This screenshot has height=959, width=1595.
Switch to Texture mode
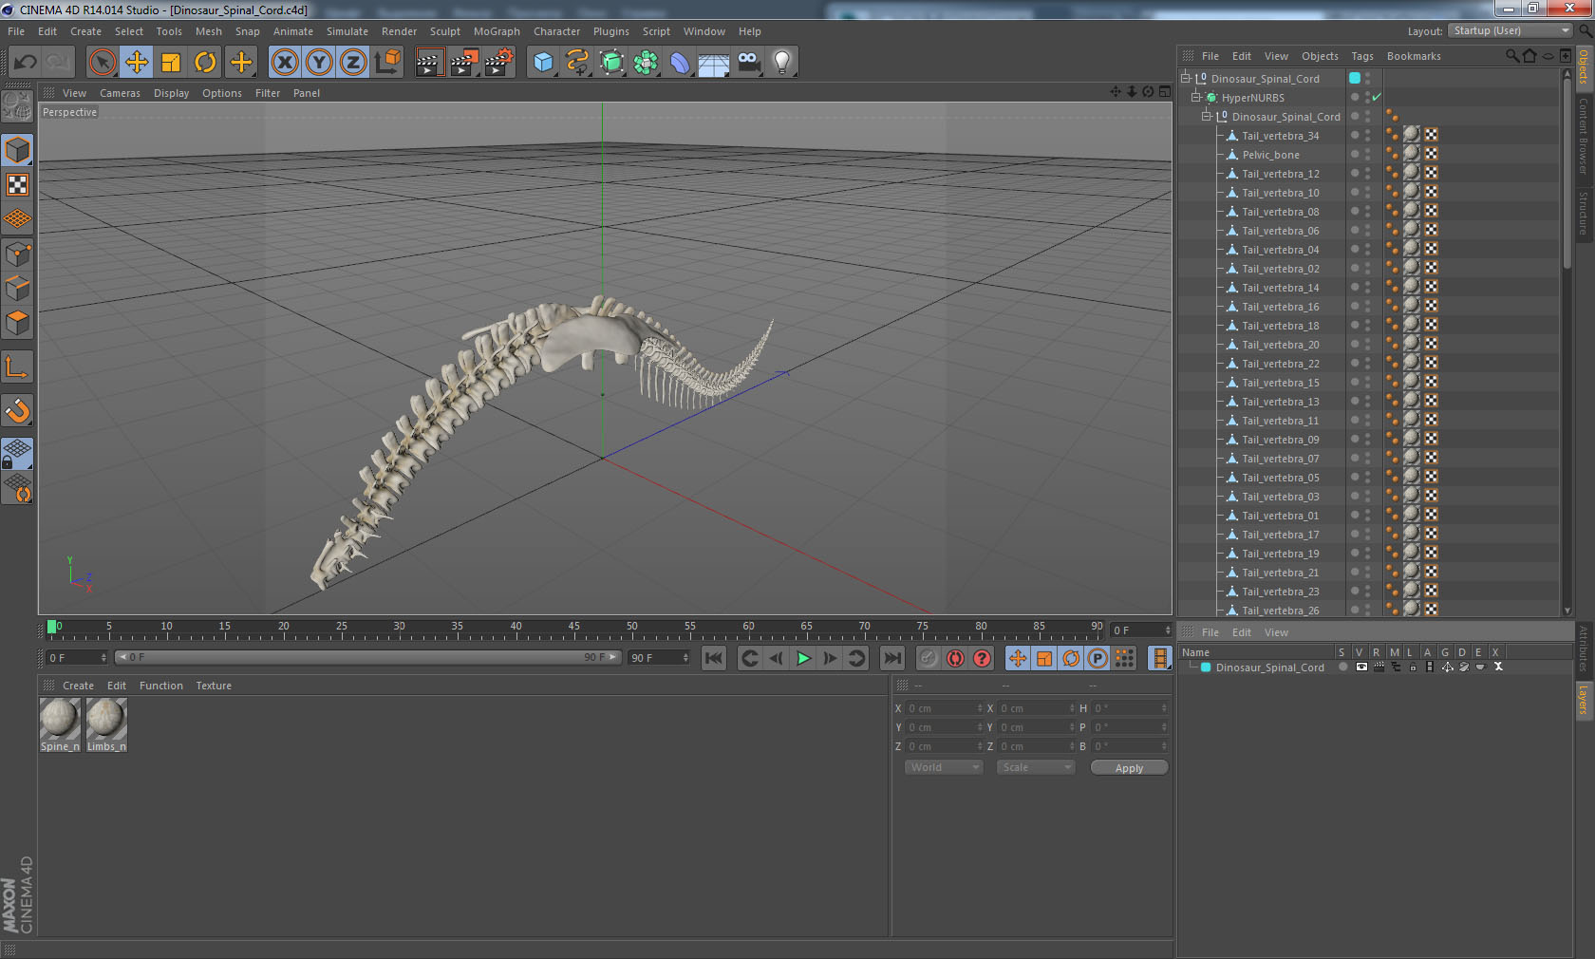pyautogui.click(x=17, y=184)
